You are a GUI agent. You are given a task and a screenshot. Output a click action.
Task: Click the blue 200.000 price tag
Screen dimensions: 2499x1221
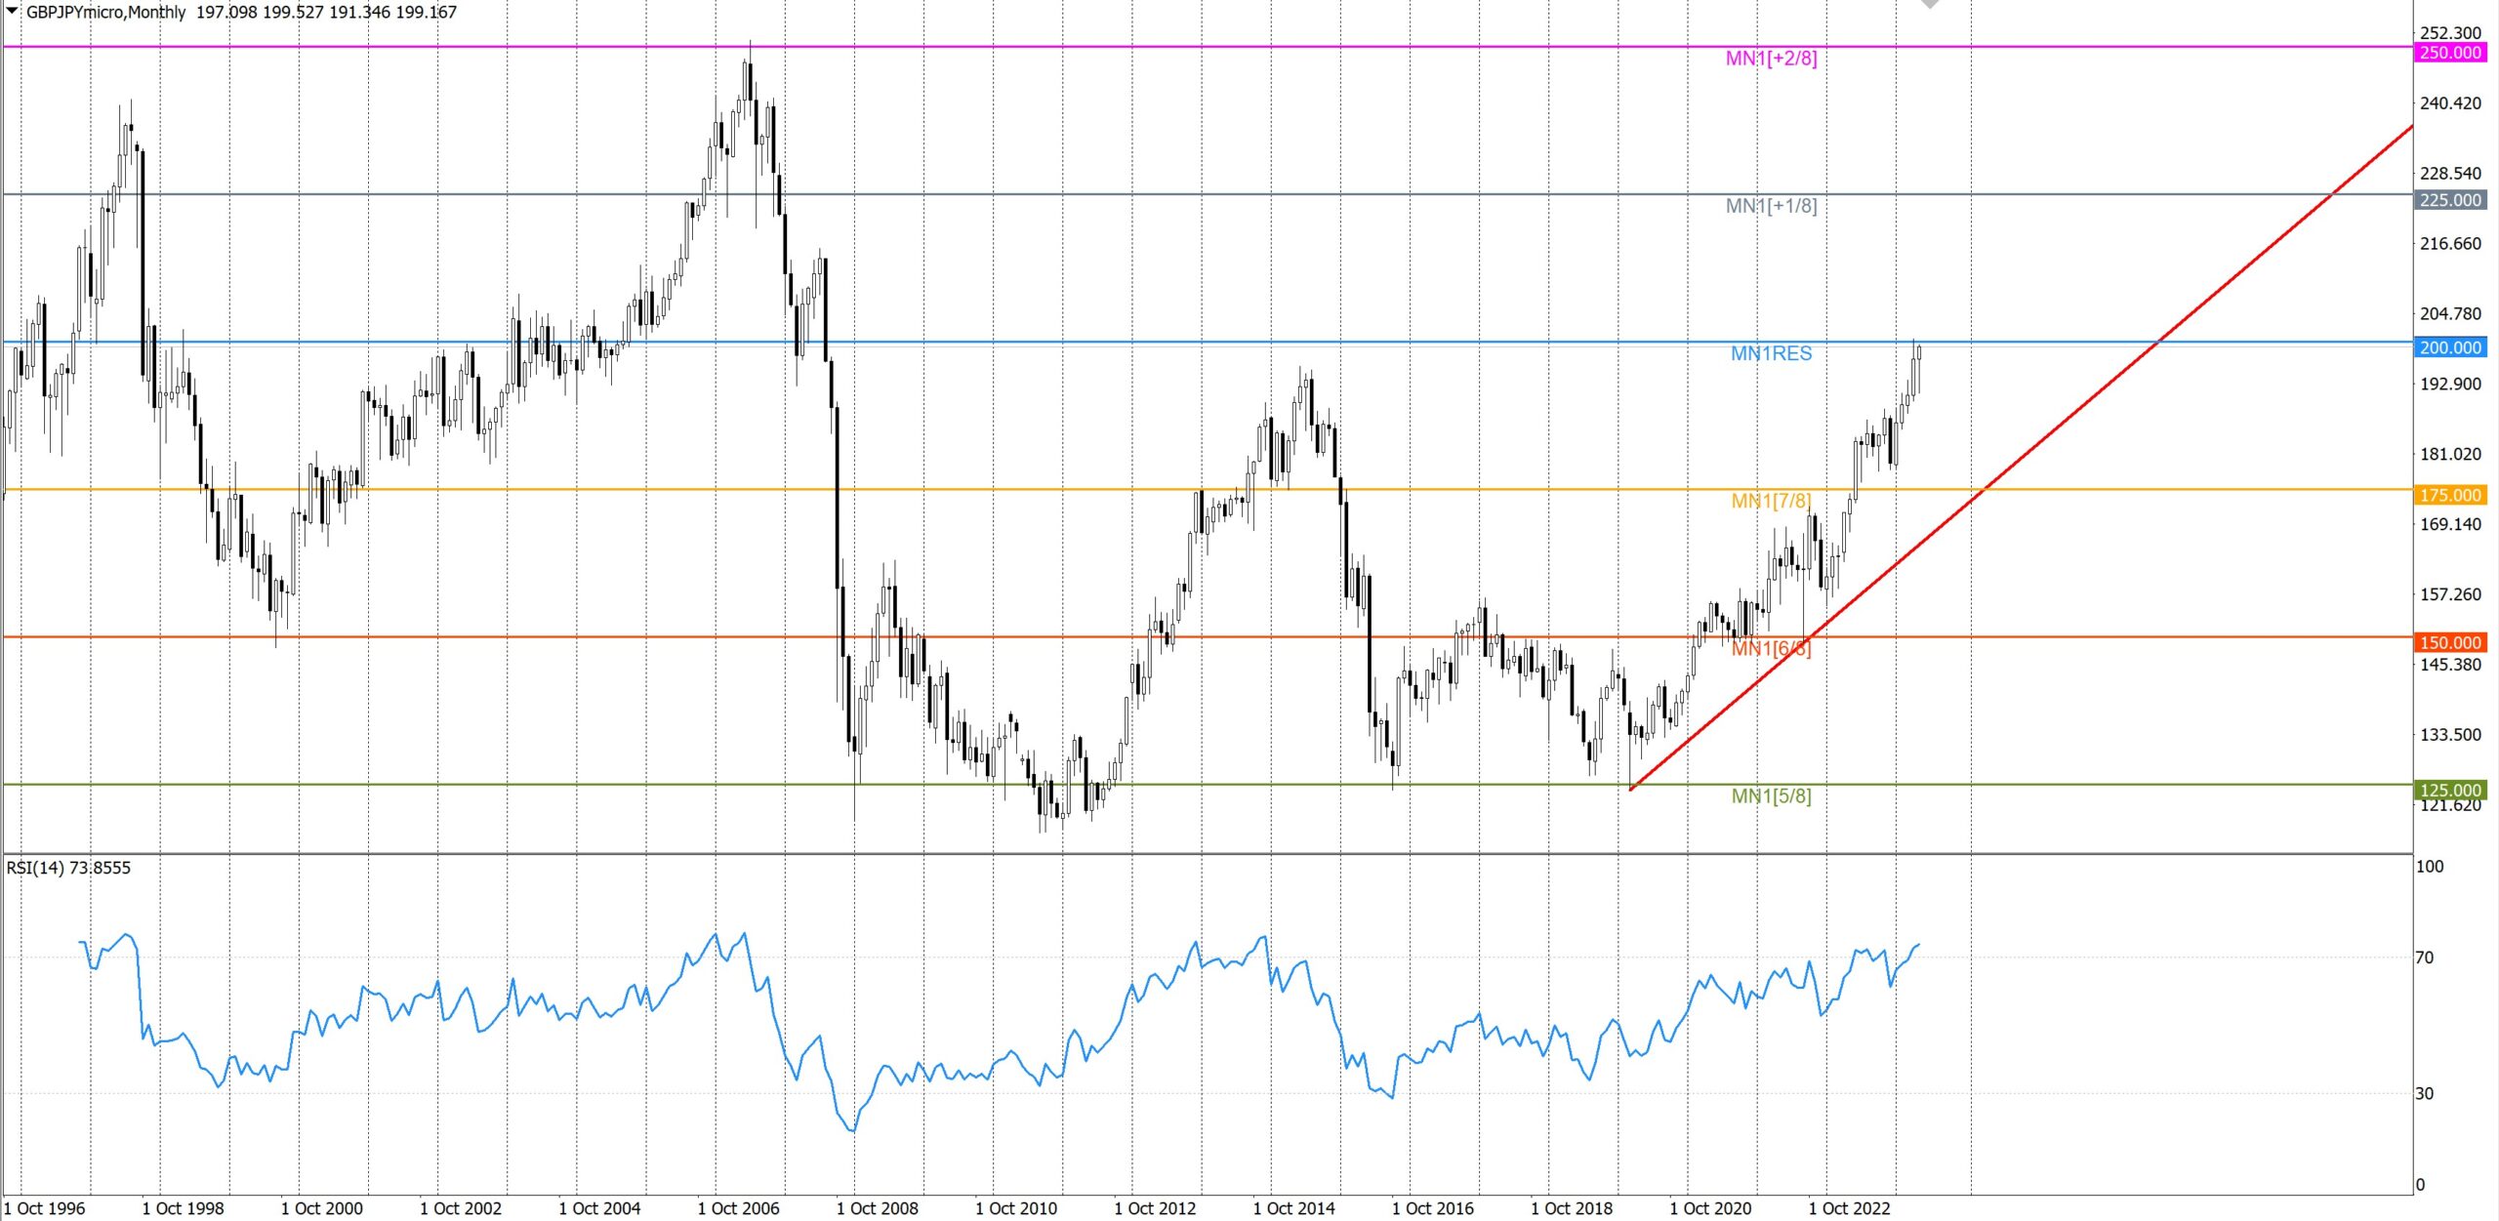2449,347
